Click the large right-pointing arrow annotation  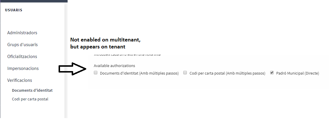(x=72, y=69)
